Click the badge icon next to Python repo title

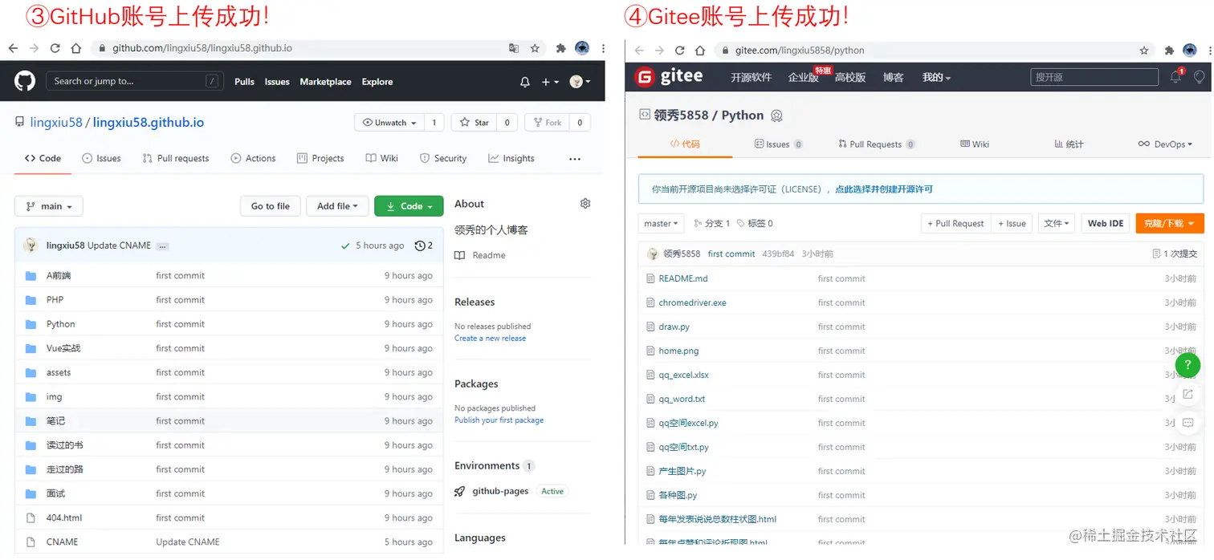pyautogui.click(x=776, y=116)
